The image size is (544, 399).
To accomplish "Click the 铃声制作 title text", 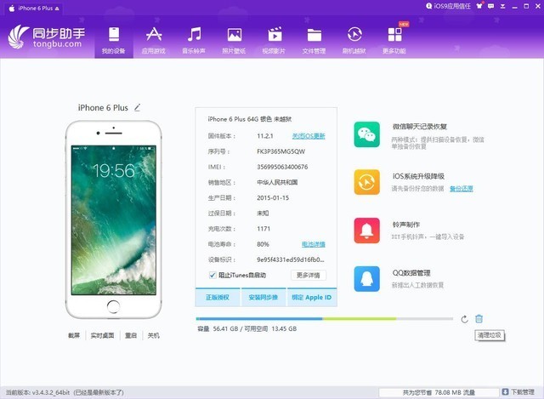I will coord(406,225).
